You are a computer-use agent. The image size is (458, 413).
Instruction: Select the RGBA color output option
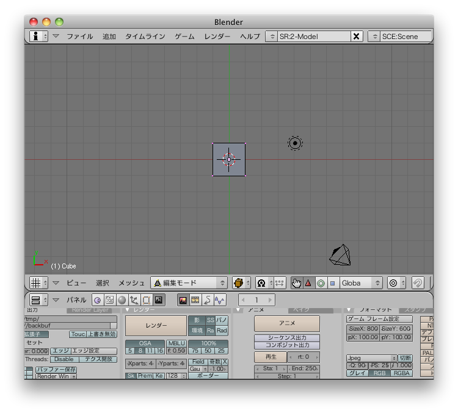point(401,373)
